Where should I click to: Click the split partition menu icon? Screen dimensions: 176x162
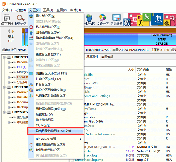tap(31, 84)
